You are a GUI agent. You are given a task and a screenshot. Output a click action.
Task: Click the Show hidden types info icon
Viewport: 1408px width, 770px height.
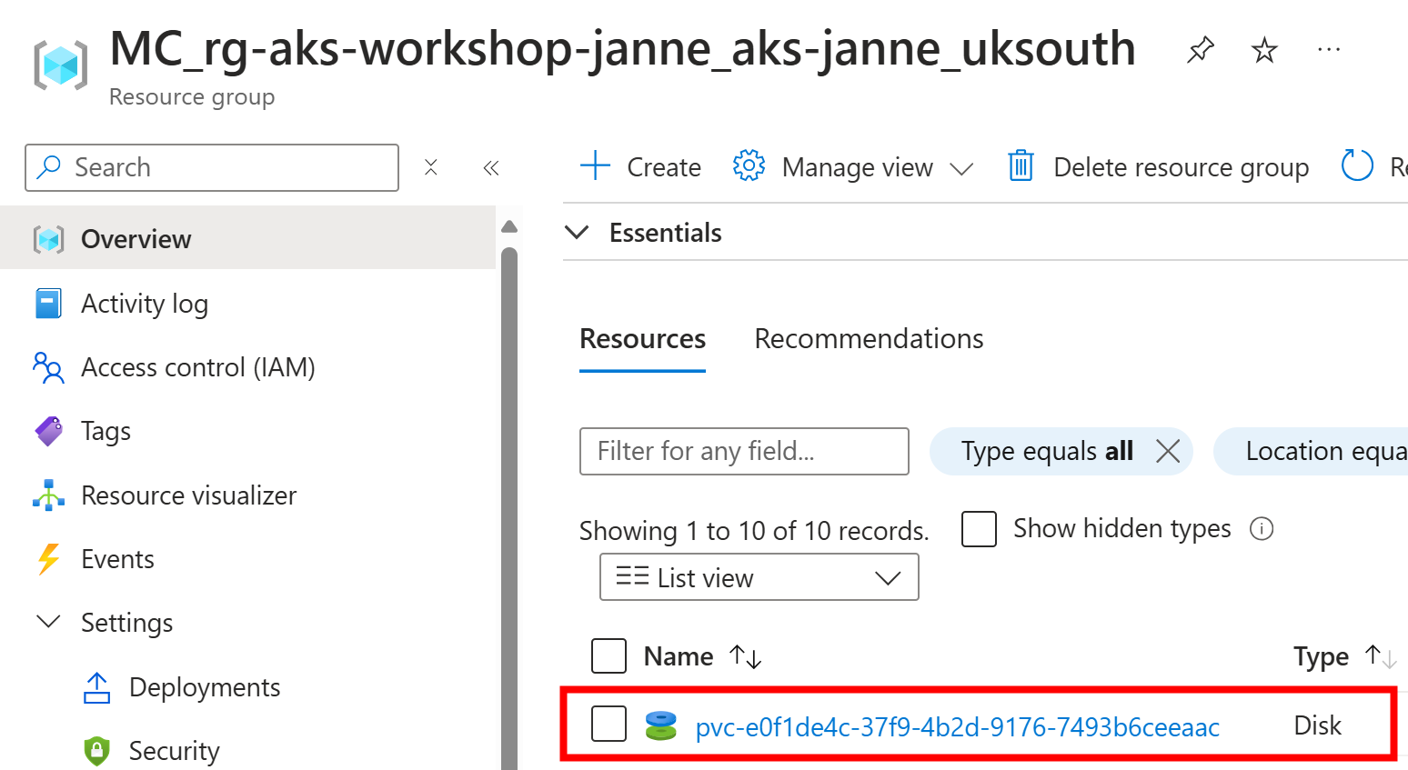[x=1262, y=528]
